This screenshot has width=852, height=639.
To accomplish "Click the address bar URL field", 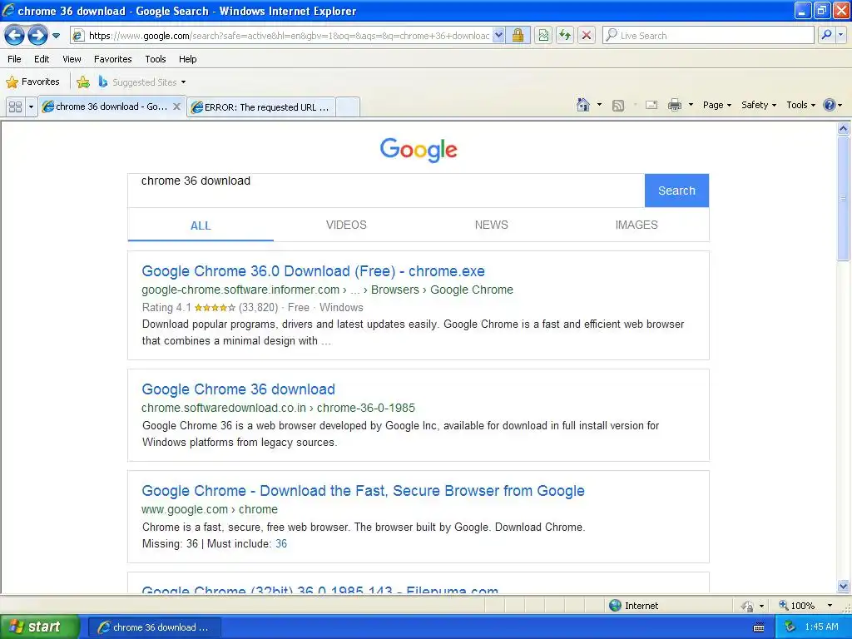I will click(x=288, y=36).
